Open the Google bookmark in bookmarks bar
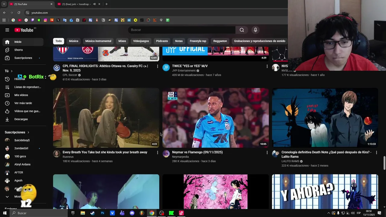386x217 pixels. [x=13, y=20]
